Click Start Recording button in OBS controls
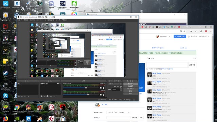Image resolution: width=217 pixels, height=122 pixels. click(x=131, y=86)
